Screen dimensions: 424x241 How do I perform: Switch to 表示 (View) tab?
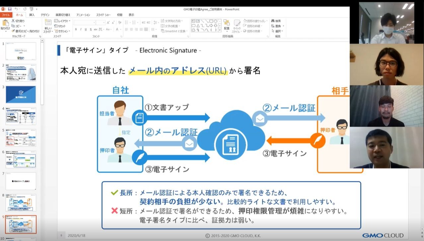(x=131, y=15)
